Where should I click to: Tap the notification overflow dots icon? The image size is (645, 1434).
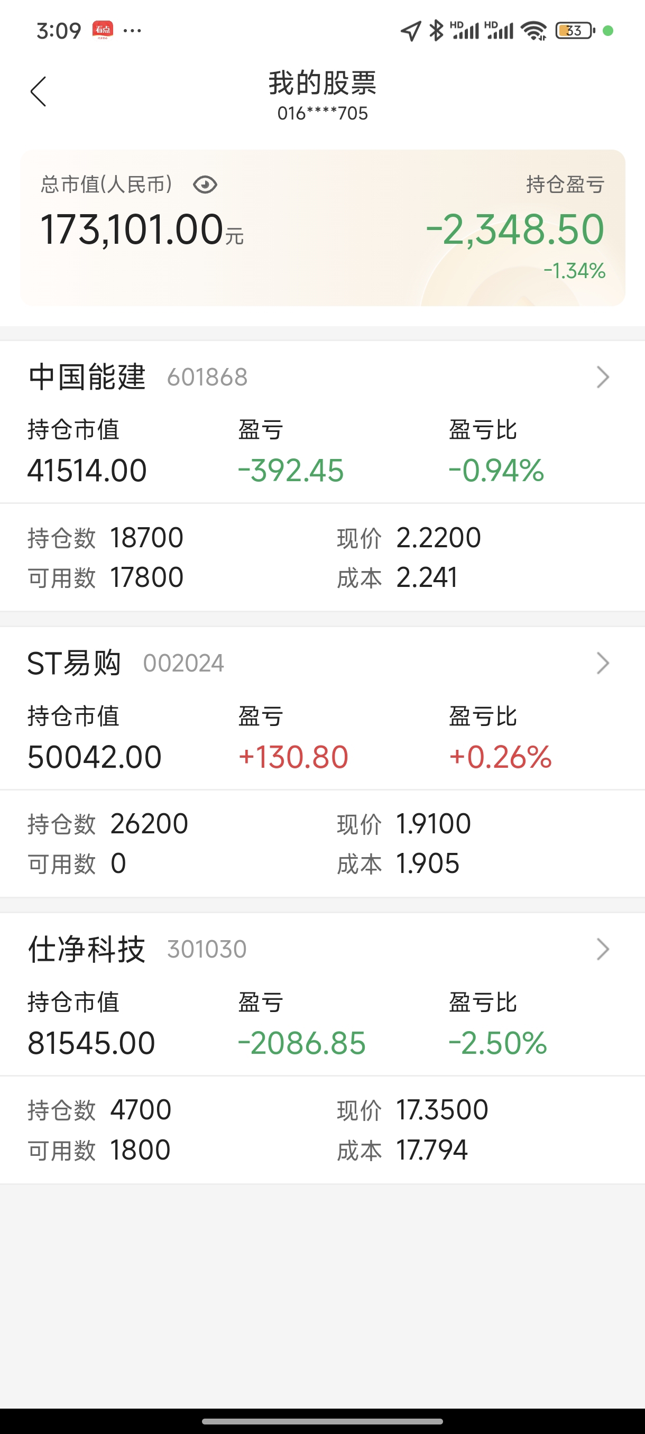(133, 30)
